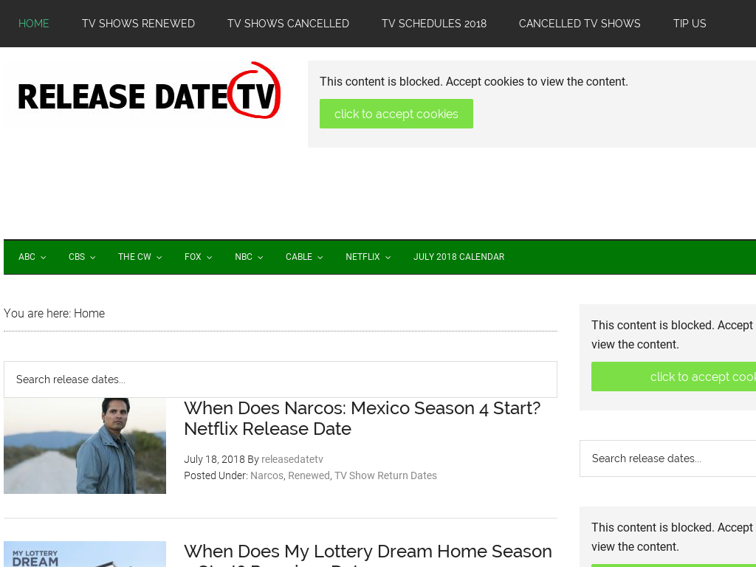
Task: Open the Renewed category link
Action: point(309,476)
